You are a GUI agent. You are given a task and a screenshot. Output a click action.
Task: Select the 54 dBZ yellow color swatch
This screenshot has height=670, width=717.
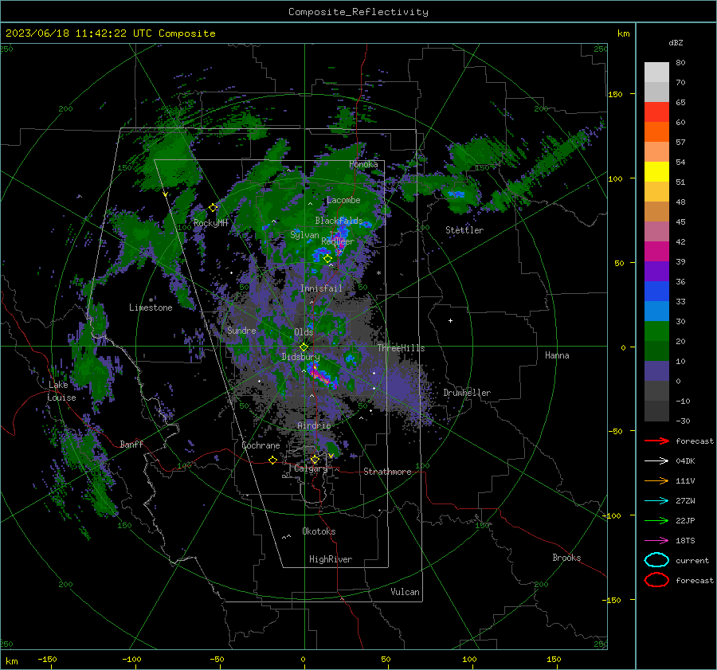(656, 172)
